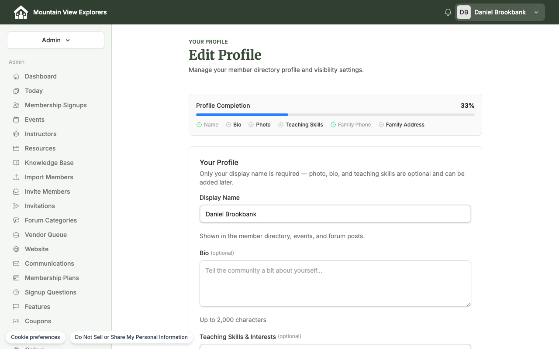Open Membership Signups
Viewport: 559px width, 349px height.
click(x=55, y=105)
